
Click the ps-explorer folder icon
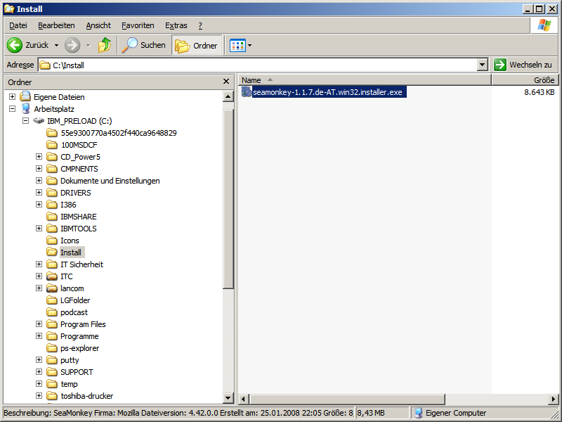pyautogui.click(x=52, y=348)
